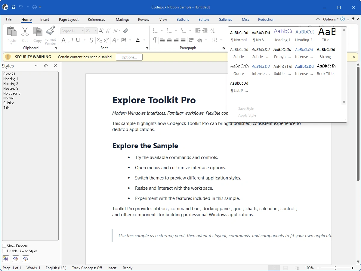Open the Options dropdown in ribbon corner
Viewport: 361px width, 271px height.
click(331, 19)
